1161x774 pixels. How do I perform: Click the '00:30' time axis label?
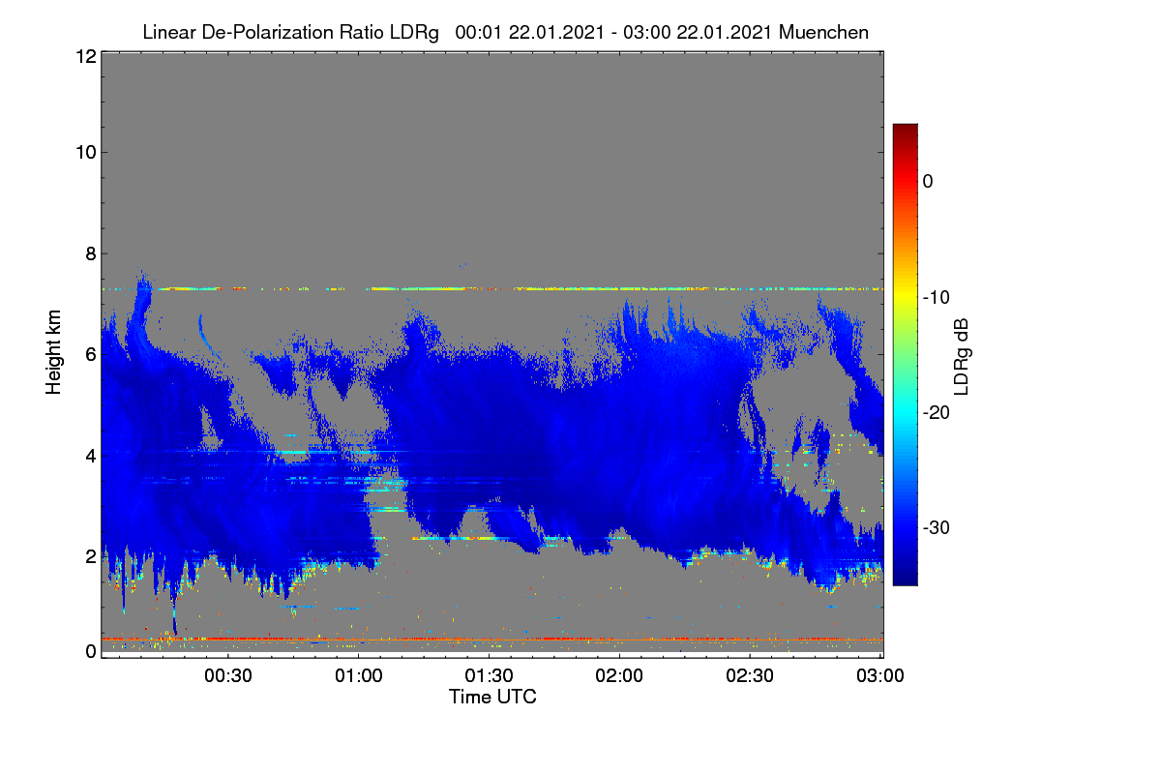pos(228,676)
